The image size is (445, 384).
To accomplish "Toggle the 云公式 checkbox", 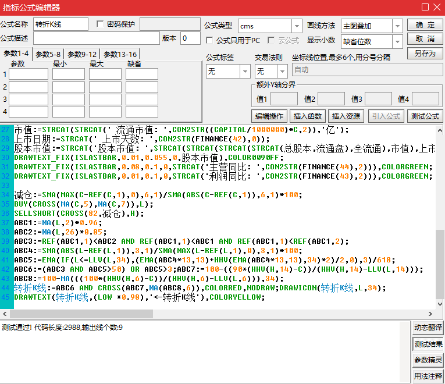I will click(271, 41).
